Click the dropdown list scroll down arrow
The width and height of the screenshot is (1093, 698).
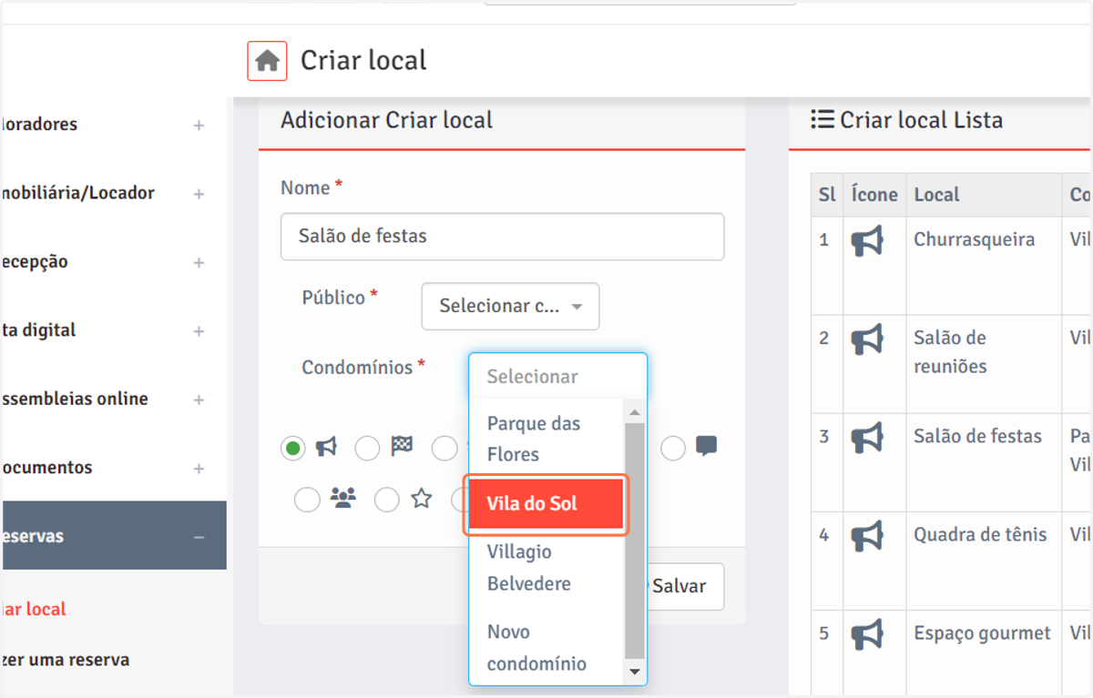click(x=635, y=672)
